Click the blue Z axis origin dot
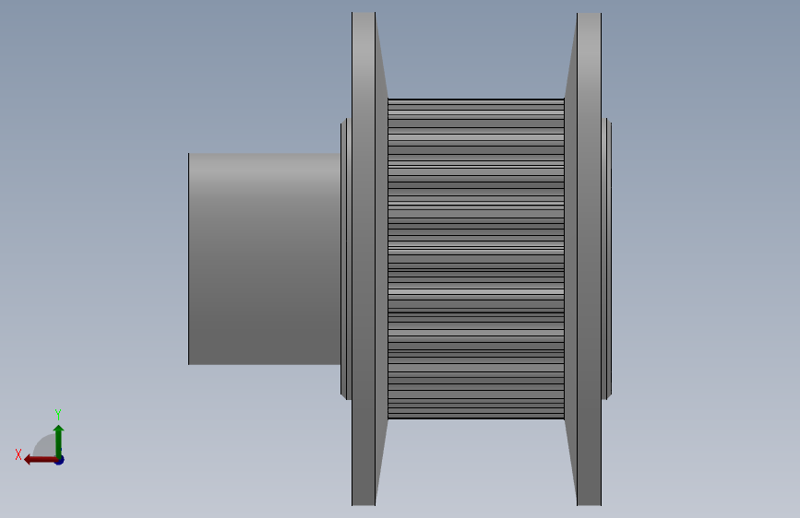Screen dimensions: 800x518 coord(60,460)
